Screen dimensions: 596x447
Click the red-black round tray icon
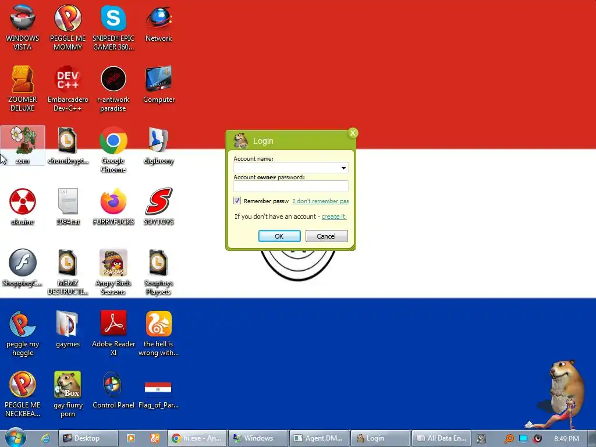pyautogui.click(x=537, y=438)
